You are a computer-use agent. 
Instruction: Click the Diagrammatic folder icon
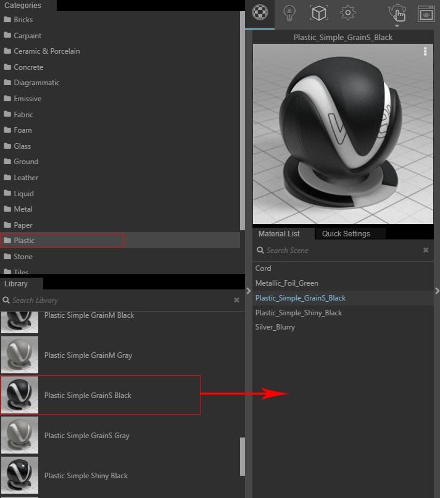click(7, 83)
